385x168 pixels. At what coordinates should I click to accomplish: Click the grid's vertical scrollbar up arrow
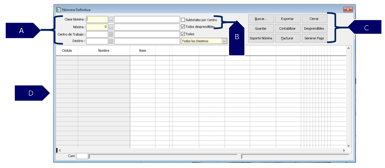(348, 48)
